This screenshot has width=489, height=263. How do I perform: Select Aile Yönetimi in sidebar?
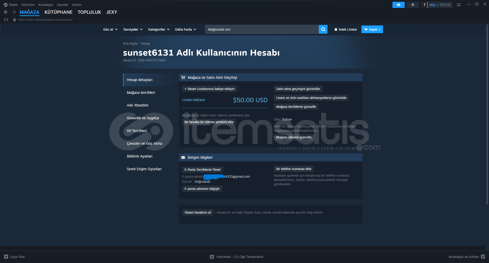coord(149,105)
